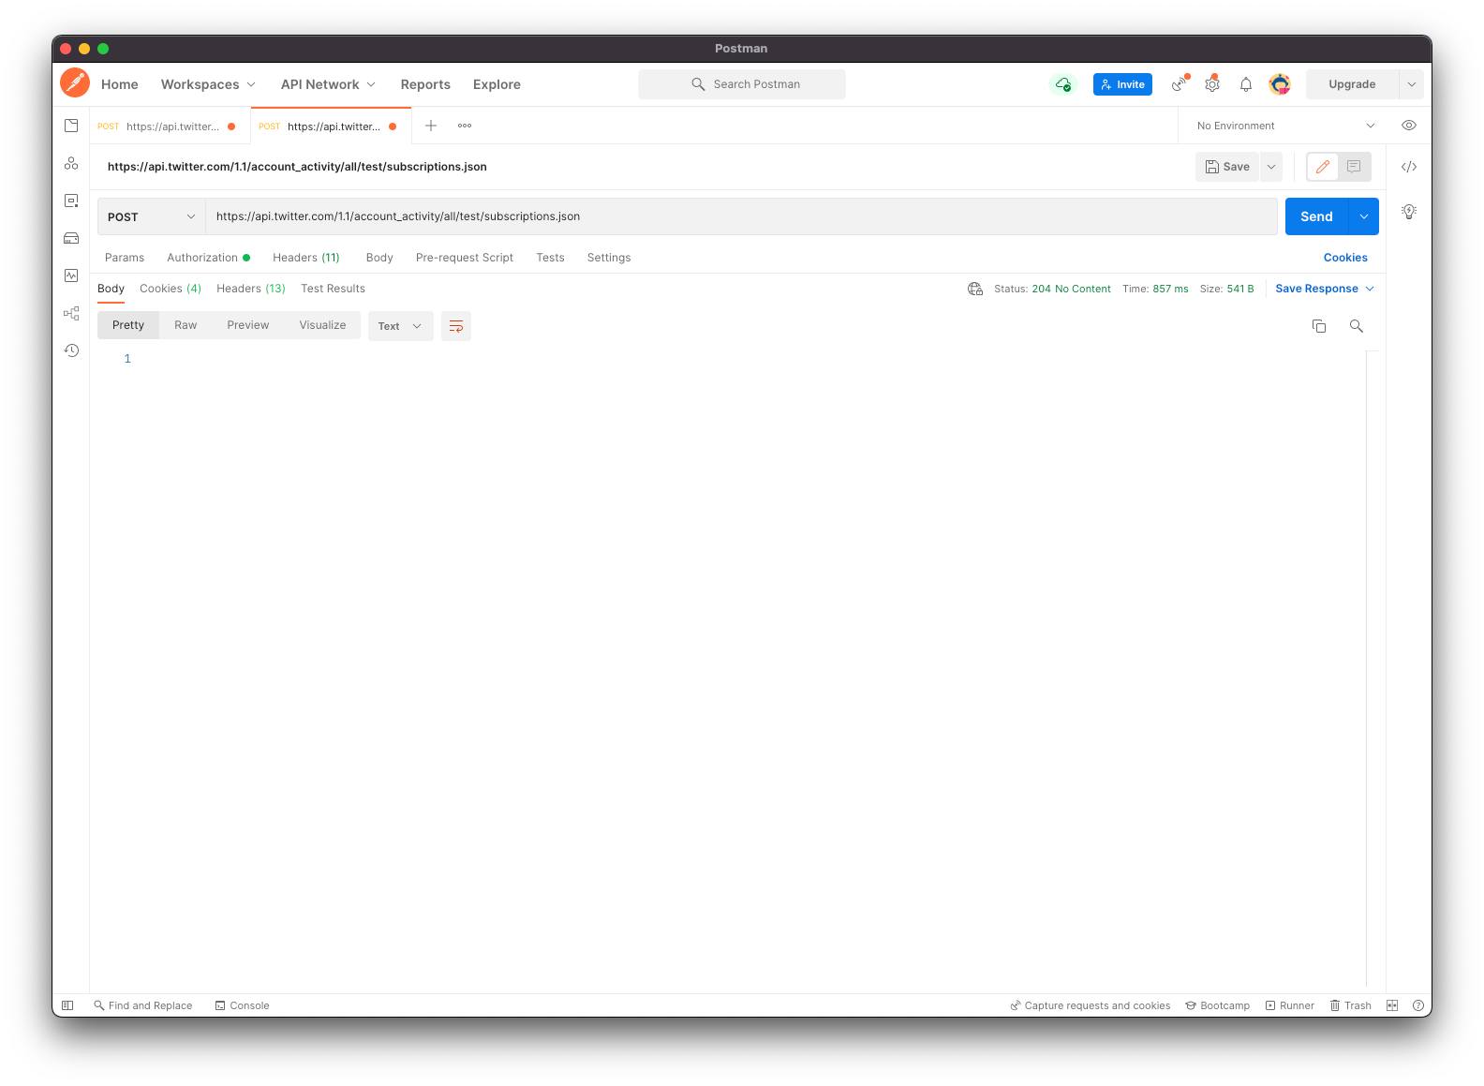Click the Postman logo icon
1484x1086 pixels.
pyautogui.click(x=75, y=83)
